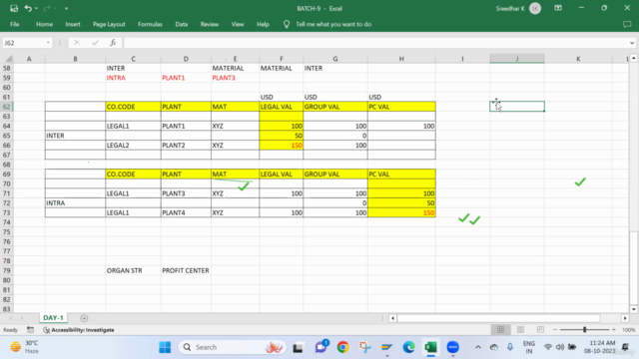This screenshot has width=639, height=359.
Task: Click the formula bar Enter checkmark icon
Action: point(95,43)
